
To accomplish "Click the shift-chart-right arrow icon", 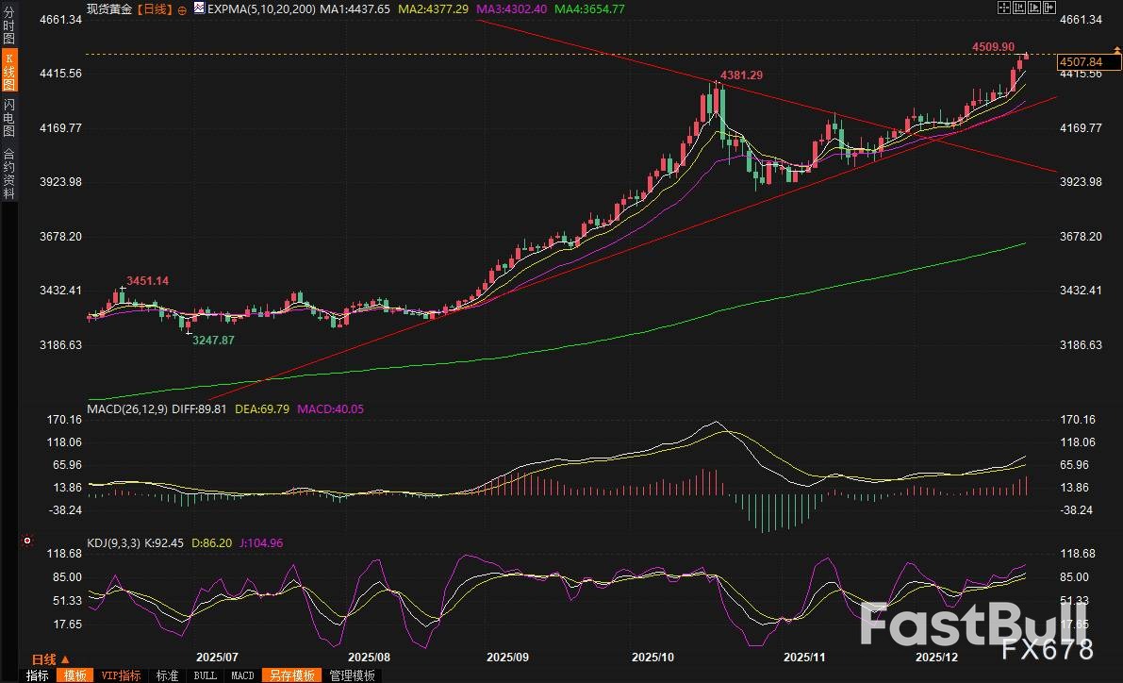I will [1048, 8].
